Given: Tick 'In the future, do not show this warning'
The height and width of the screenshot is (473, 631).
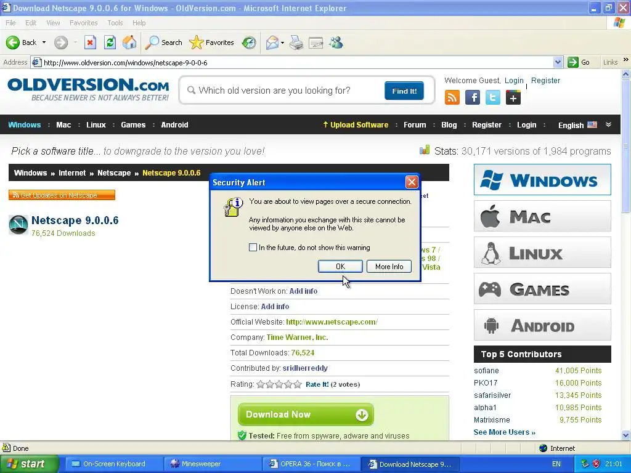Looking at the screenshot, I should (x=253, y=248).
